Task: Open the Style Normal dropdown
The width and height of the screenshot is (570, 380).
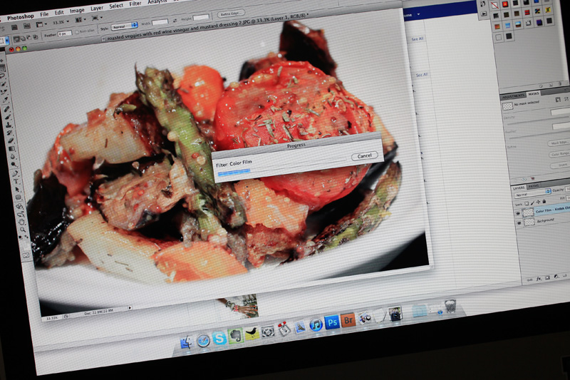Action: tap(124, 26)
